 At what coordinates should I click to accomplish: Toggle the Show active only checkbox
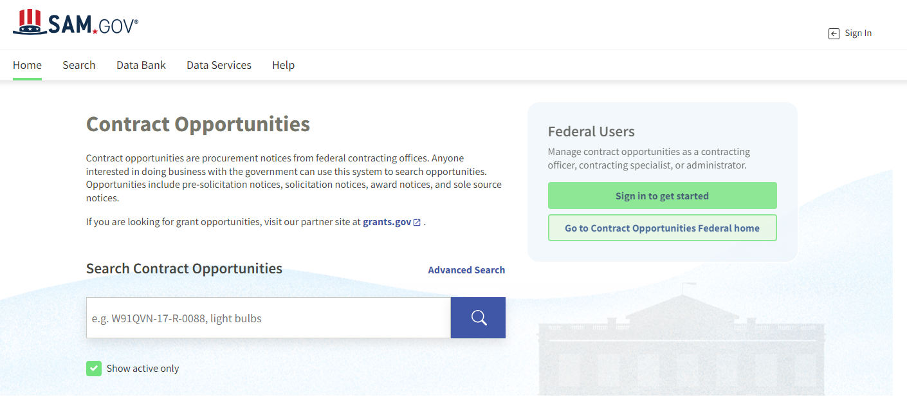94,369
